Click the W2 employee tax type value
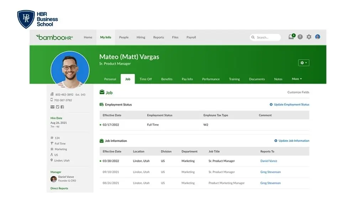356x222 pixels. [206, 125]
